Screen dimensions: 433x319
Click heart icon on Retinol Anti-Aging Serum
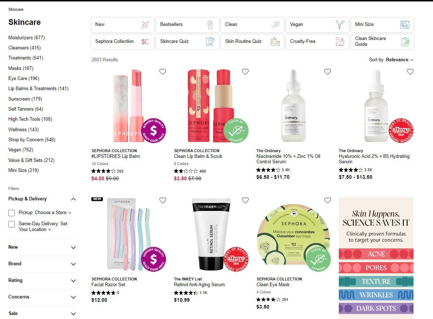[245, 200]
